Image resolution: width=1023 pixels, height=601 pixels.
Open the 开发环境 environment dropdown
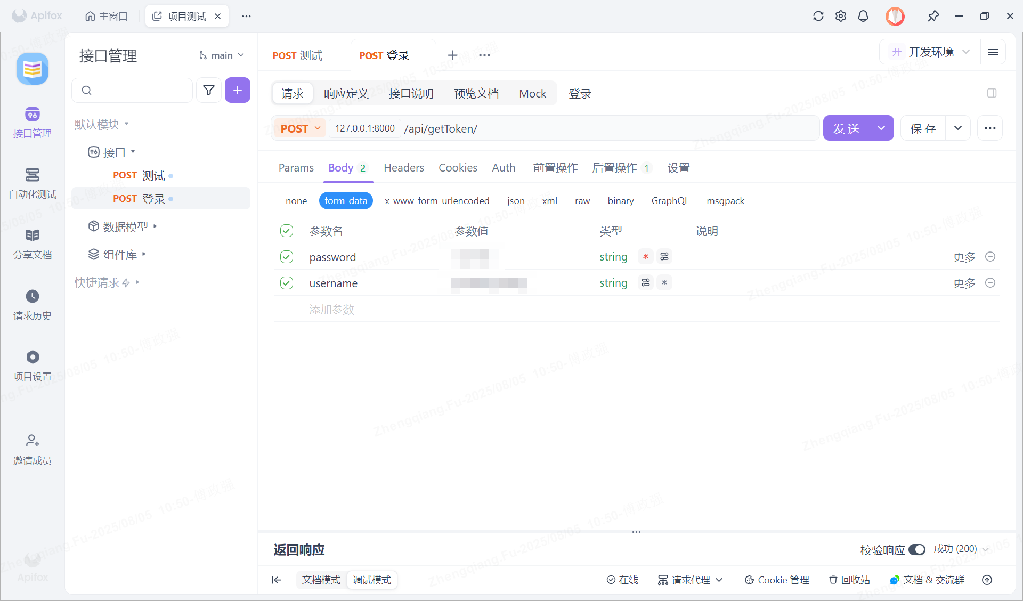(x=930, y=52)
